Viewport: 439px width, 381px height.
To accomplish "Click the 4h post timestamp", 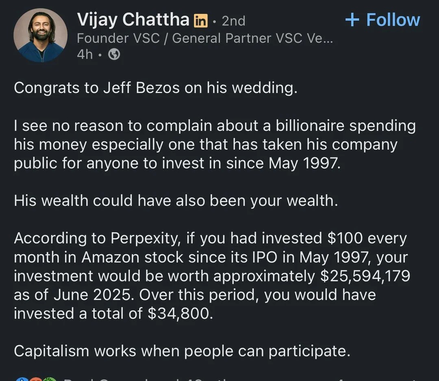I will 85,54.
